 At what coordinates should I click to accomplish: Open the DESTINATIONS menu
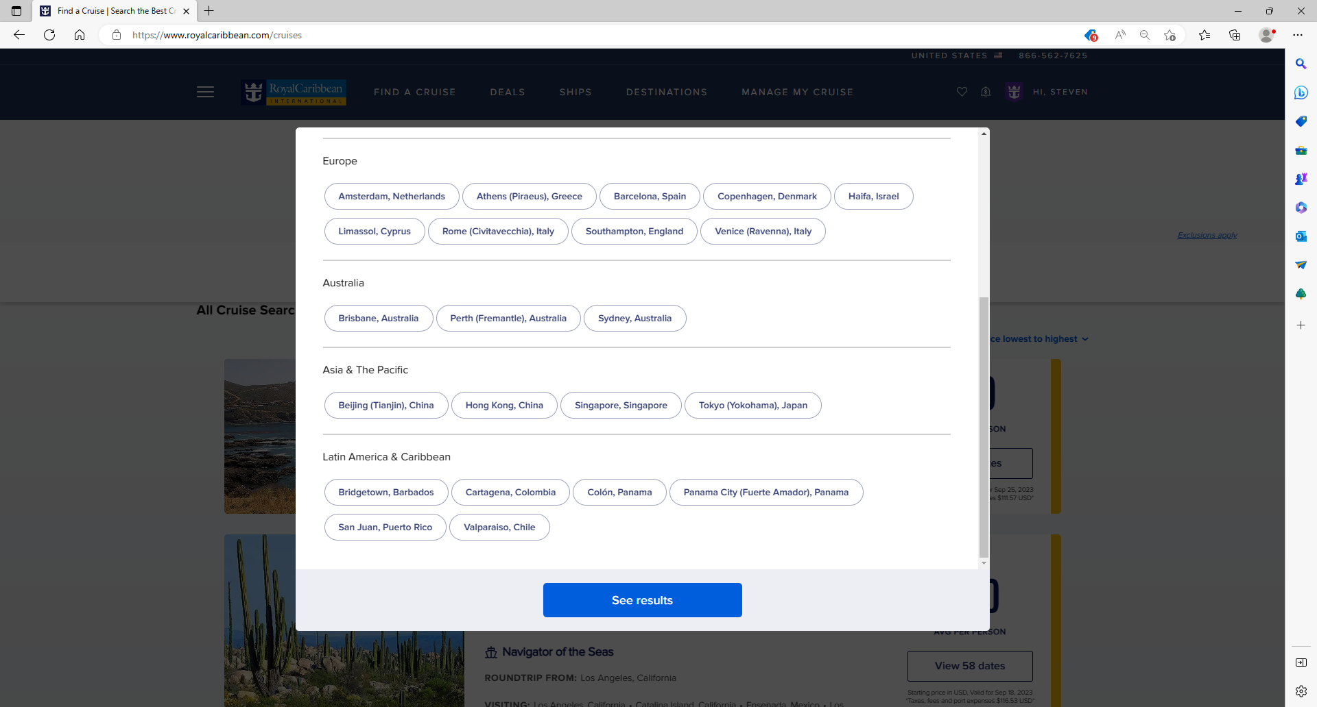pyautogui.click(x=667, y=92)
